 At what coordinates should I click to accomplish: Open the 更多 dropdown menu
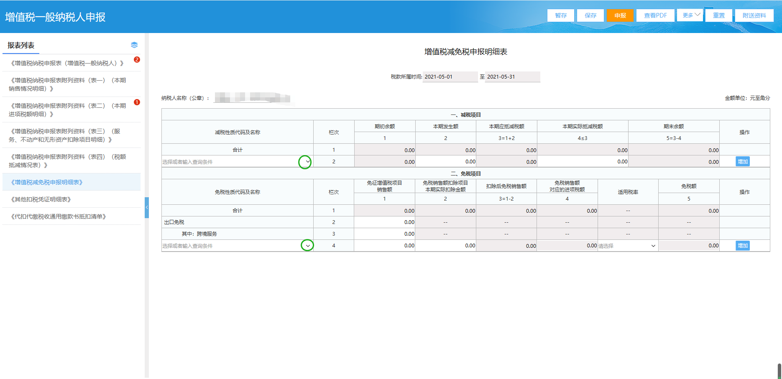(x=690, y=15)
